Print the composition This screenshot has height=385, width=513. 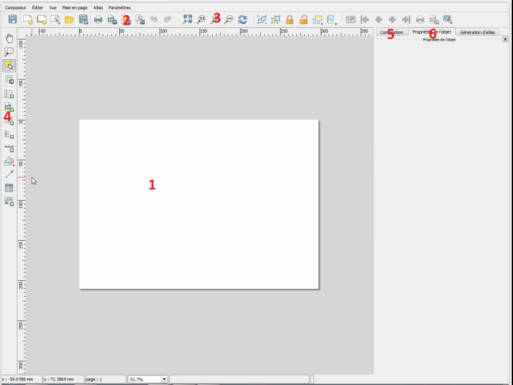(x=98, y=20)
